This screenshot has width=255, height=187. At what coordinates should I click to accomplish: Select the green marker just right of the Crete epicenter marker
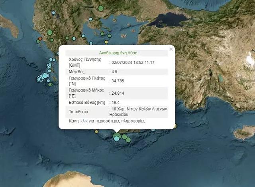click(x=124, y=137)
